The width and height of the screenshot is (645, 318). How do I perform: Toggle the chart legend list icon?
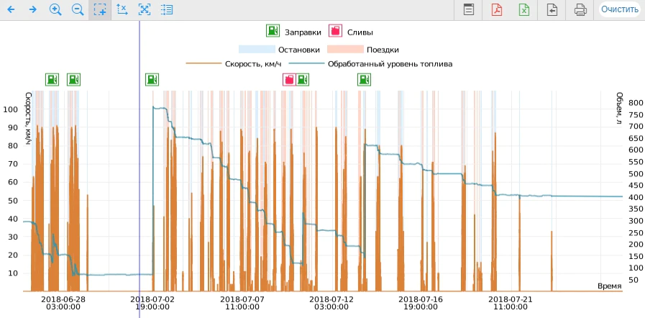[x=167, y=9]
